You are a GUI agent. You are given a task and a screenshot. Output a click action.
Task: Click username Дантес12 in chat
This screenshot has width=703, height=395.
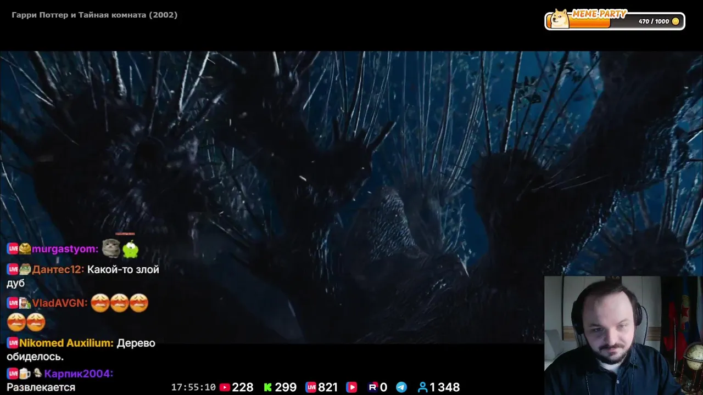58,269
